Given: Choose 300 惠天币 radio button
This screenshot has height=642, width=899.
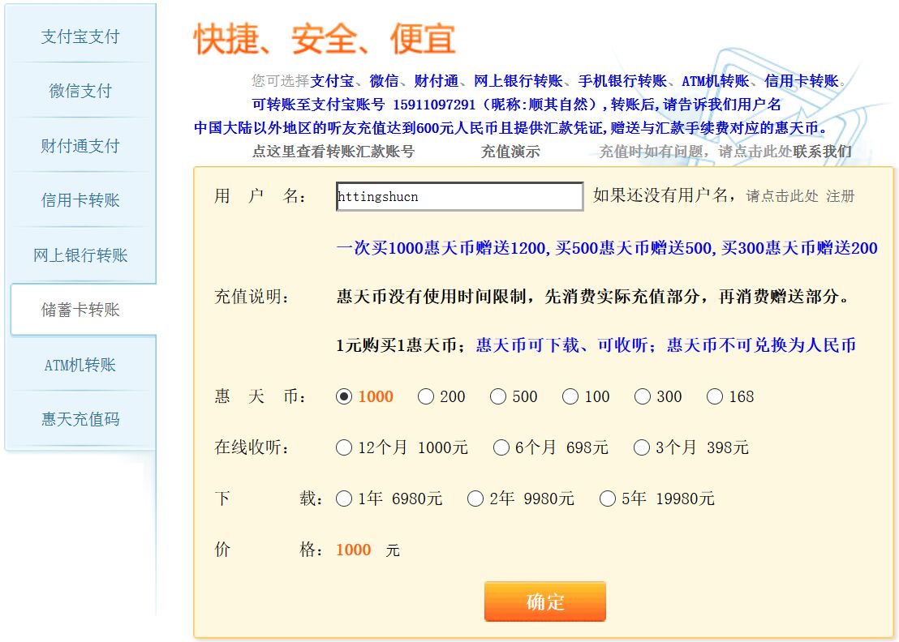Looking at the screenshot, I should click(642, 396).
